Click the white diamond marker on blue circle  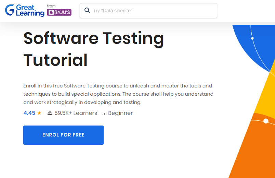[x=252, y=38]
